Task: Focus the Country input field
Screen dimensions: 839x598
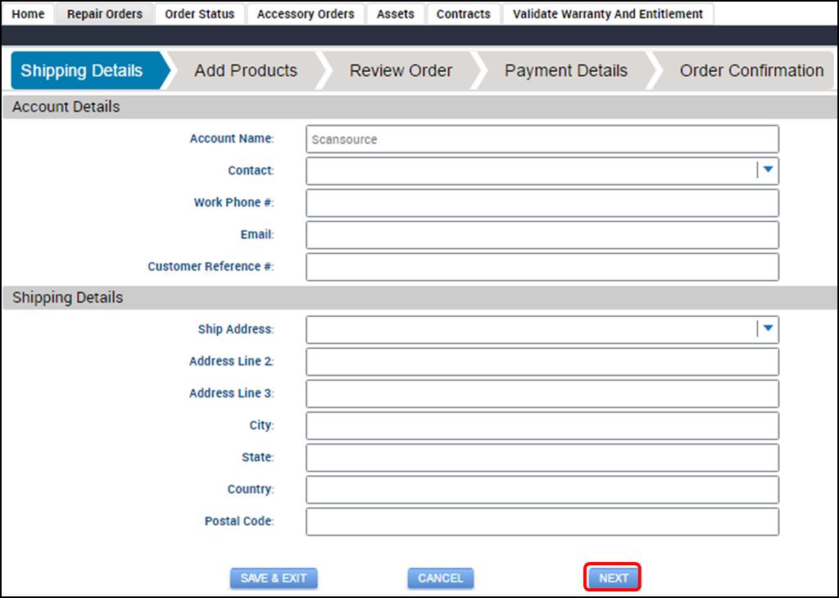Action: click(x=542, y=489)
